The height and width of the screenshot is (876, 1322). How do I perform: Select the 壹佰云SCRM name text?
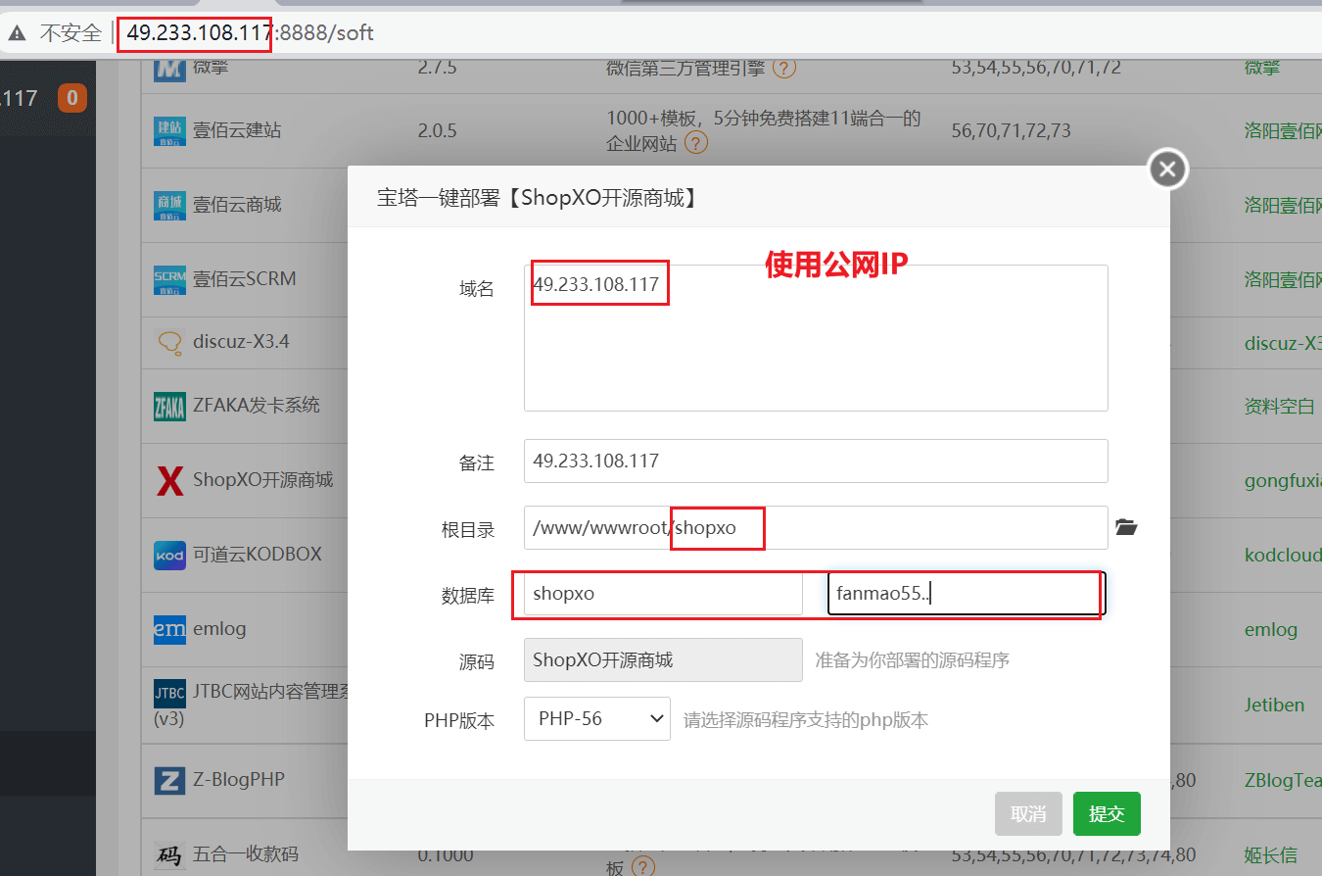(244, 279)
